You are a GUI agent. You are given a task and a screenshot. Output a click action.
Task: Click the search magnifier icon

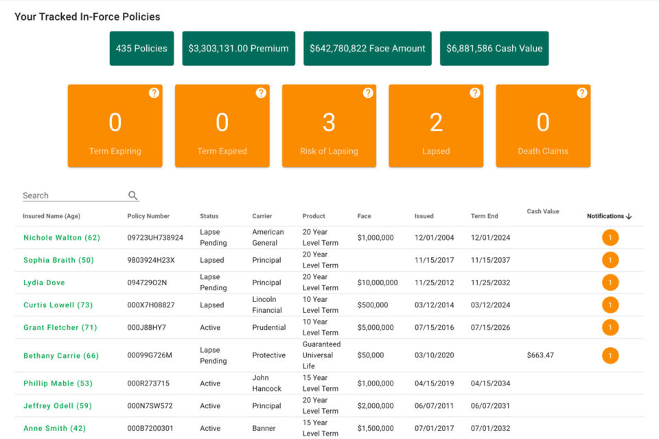point(133,195)
